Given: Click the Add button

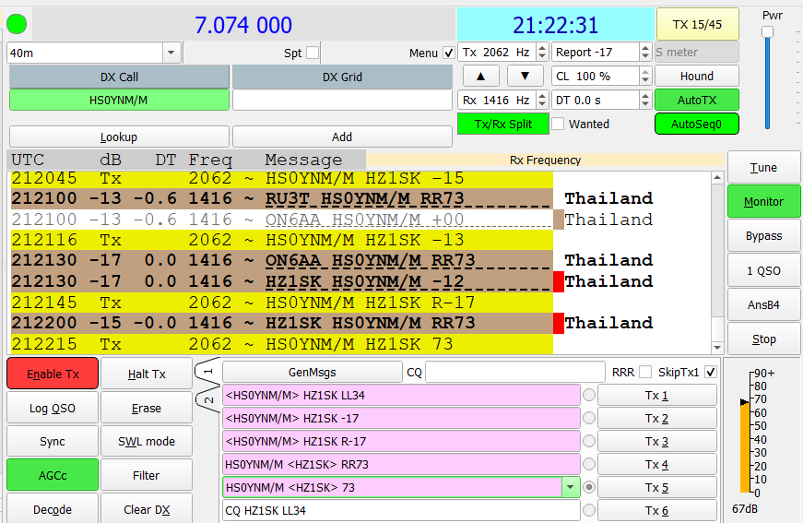Looking at the screenshot, I should pyautogui.click(x=342, y=137).
